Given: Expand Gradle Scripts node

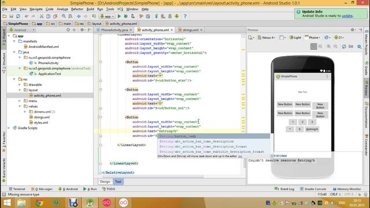Looking at the screenshot, I should [x=9, y=128].
